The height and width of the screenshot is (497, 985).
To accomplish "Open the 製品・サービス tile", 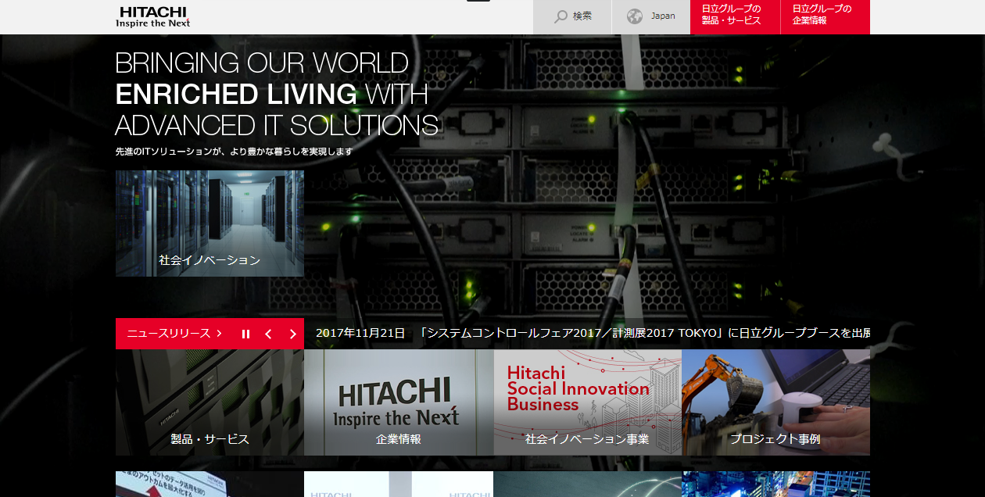I will [210, 402].
